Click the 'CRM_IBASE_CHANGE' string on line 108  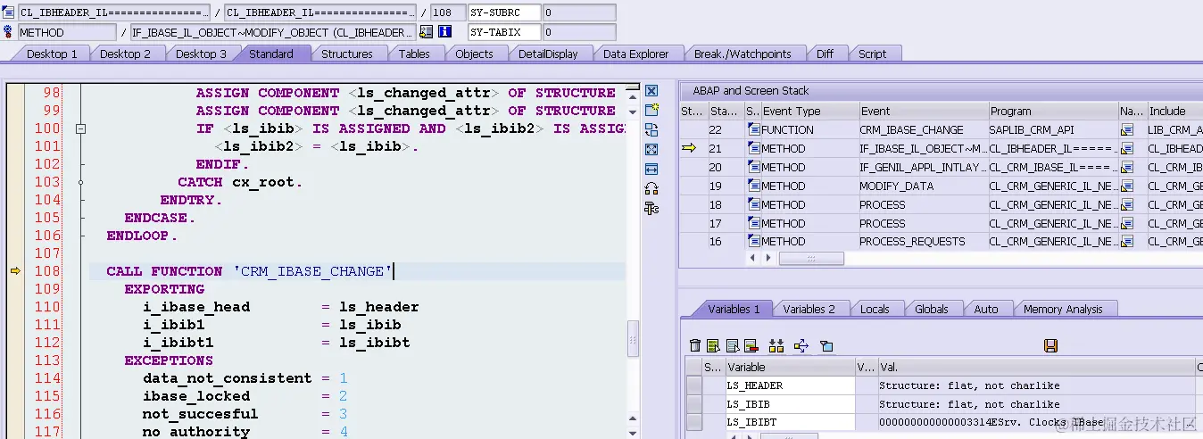click(311, 271)
